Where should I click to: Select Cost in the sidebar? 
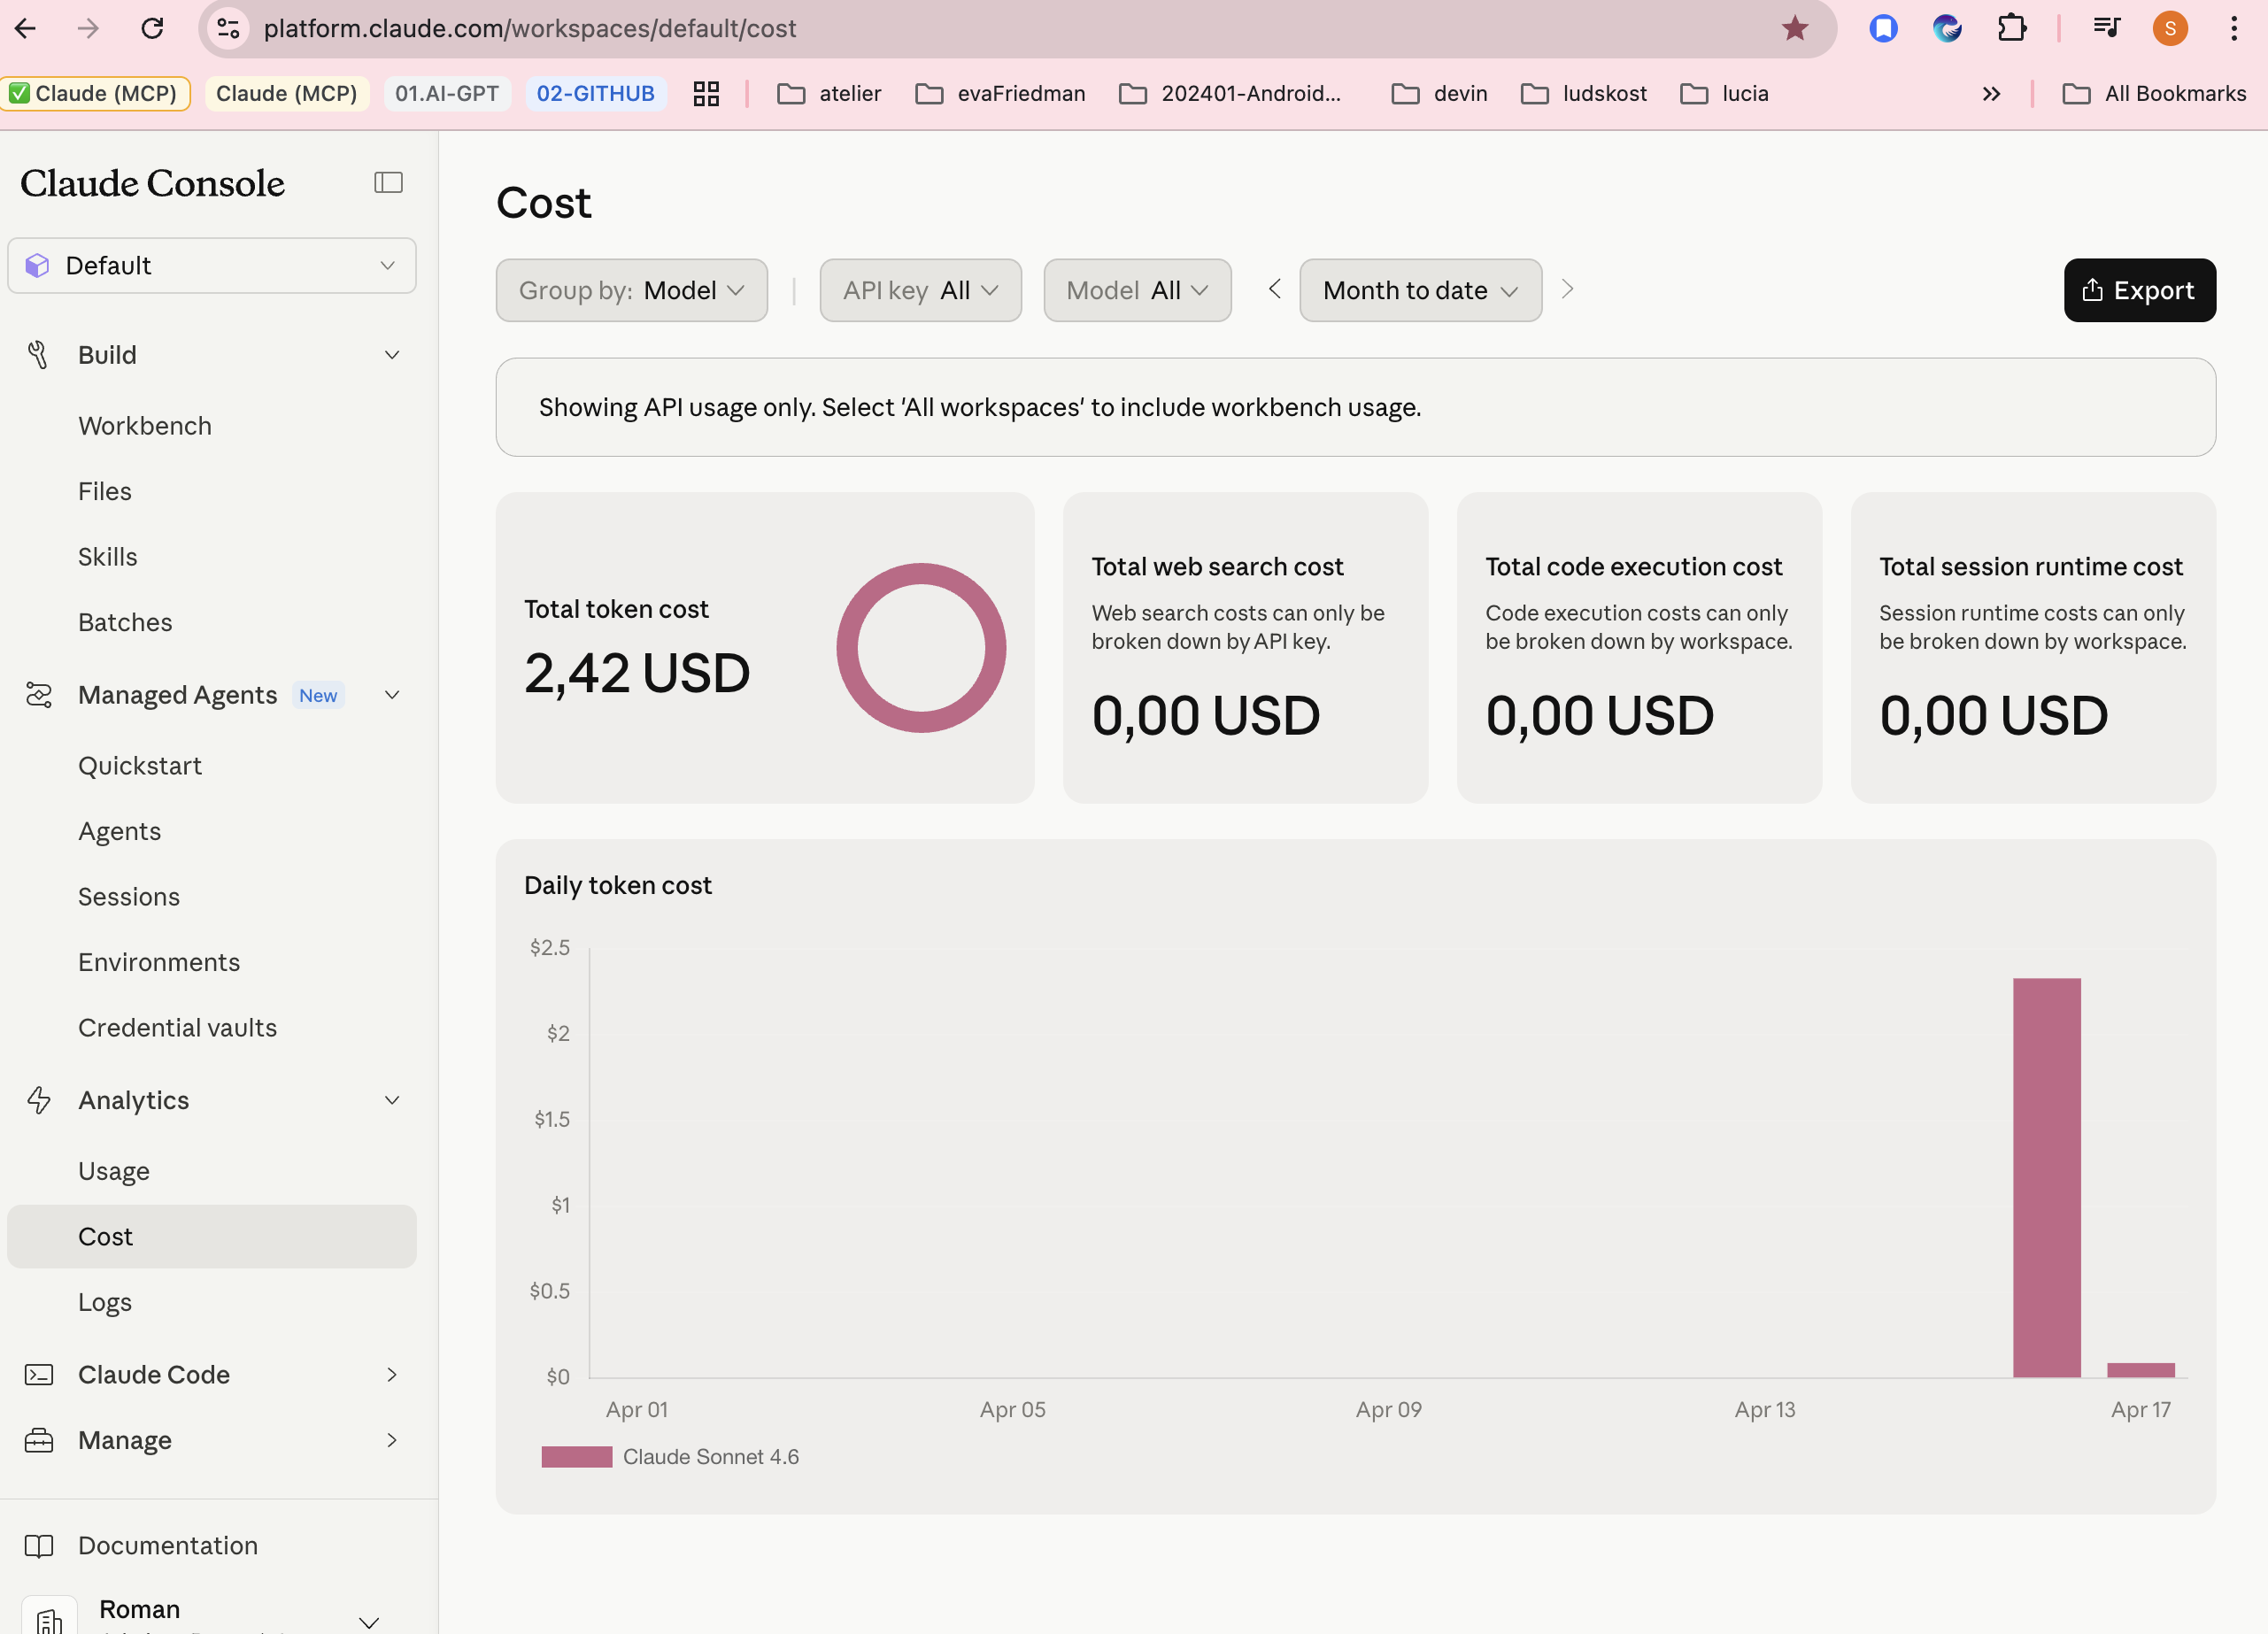212,1237
